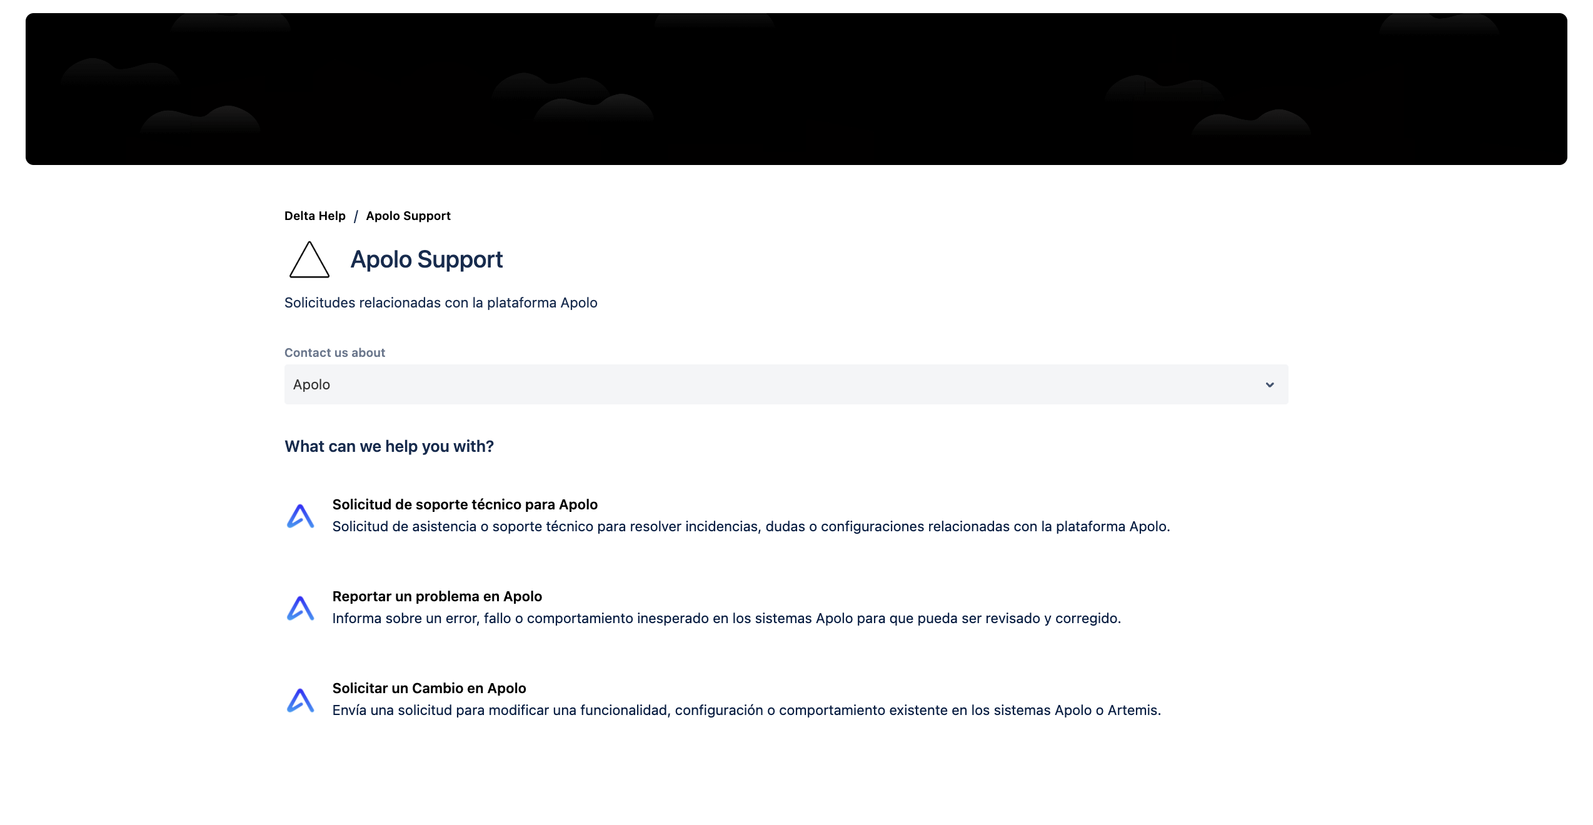Viewport: 1593px width, 825px height.
Task: Click the icon beside Reportar un problema
Action: click(x=301, y=607)
